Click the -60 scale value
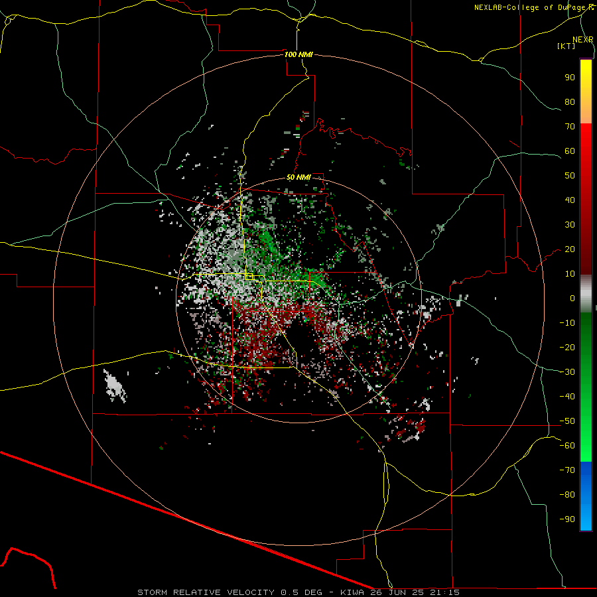The image size is (597, 597). pos(567,446)
